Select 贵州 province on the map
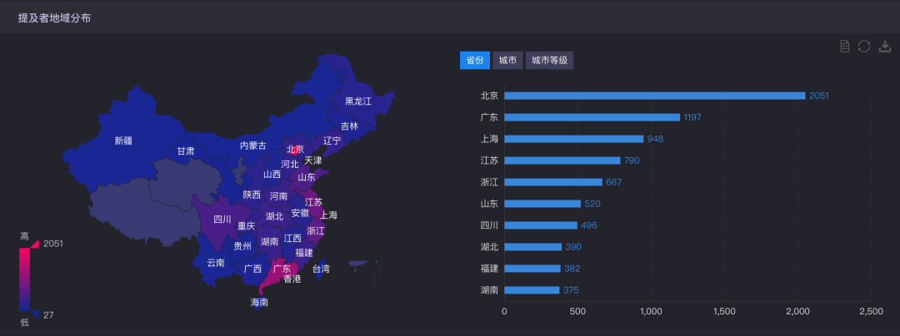This screenshot has width=900, height=336. coord(242,246)
